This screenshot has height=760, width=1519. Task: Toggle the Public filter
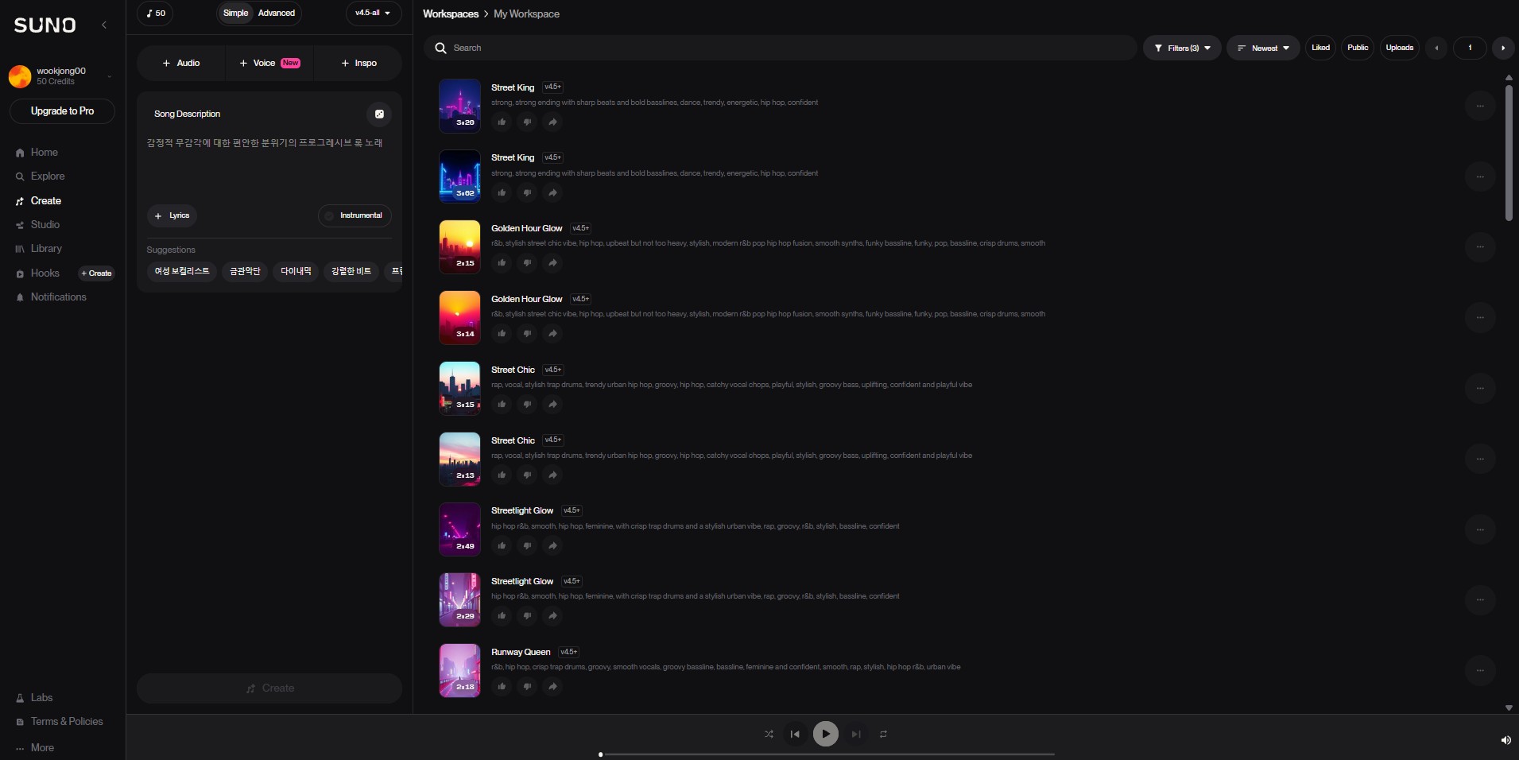click(1358, 48)
